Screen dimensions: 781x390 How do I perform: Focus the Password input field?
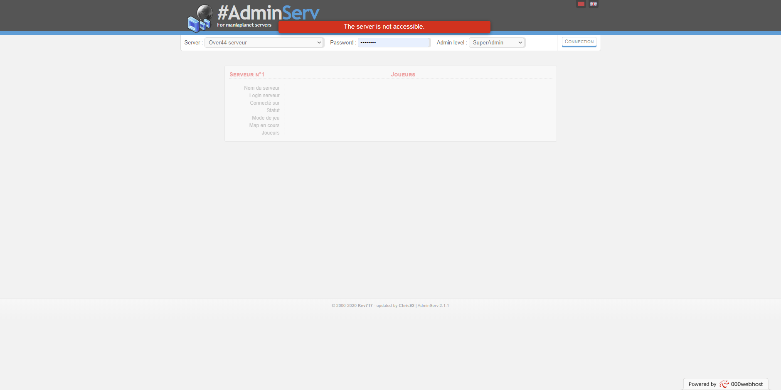[x=394, y=42]
